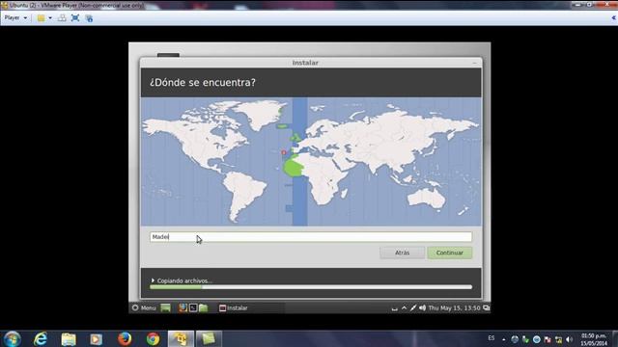Click the Continuar button
Viewport: 618px width, 347px height.
pos(450,253)
